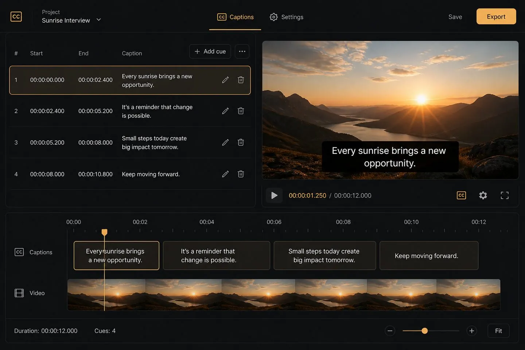The height and width of the screenshot is (350, 525).
Task: Click the Duration value in status bar
Action: (x=59, y=331)
